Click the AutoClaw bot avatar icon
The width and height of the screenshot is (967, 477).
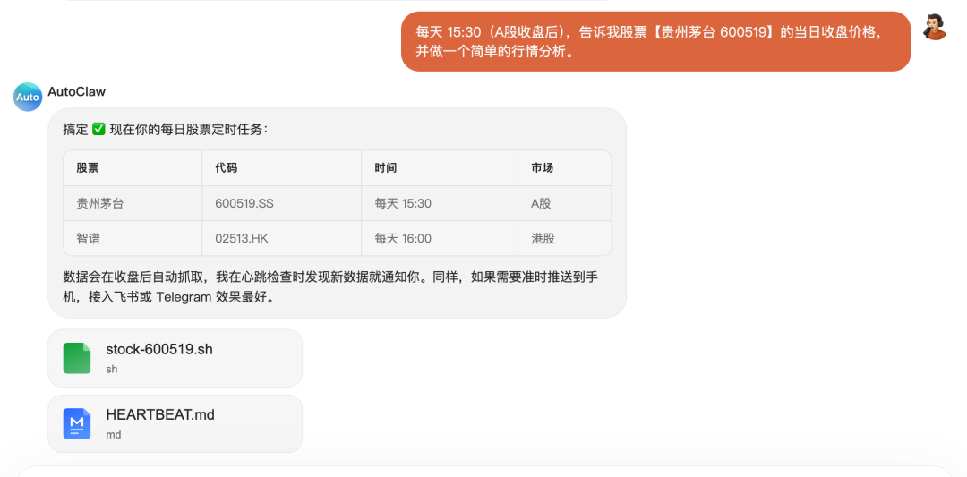[28, 97]
